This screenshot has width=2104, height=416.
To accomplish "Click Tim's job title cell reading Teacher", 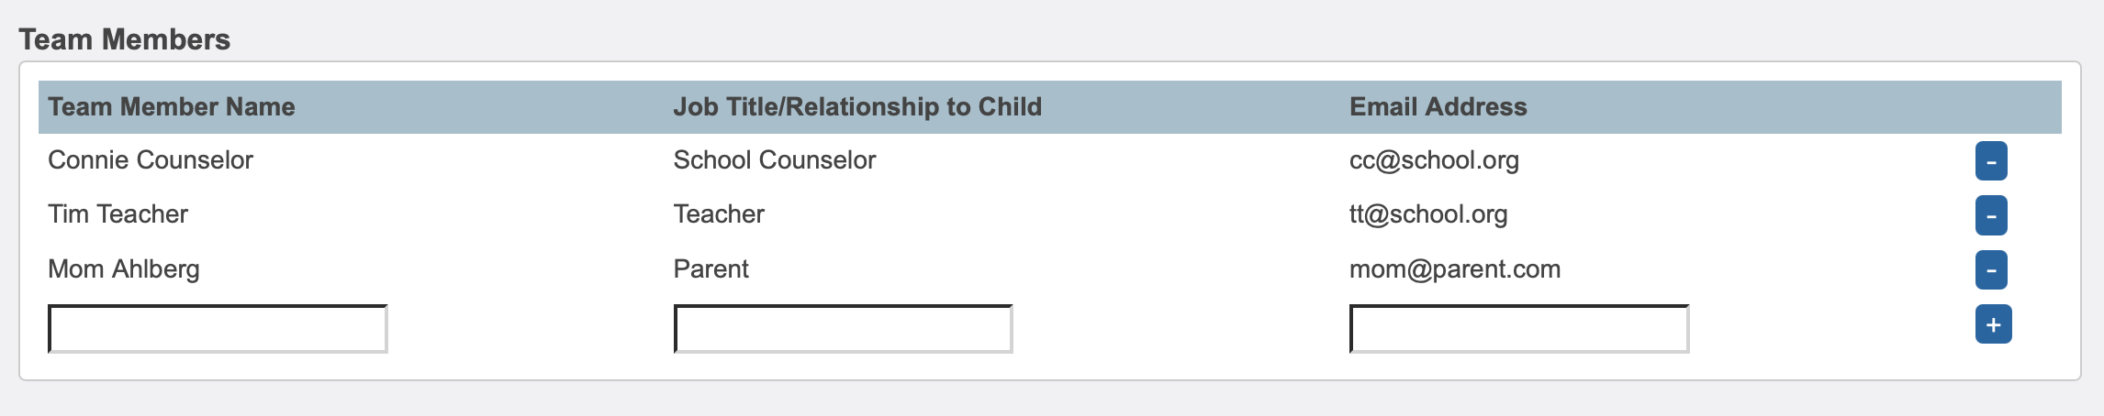I will tap(719, 214).
